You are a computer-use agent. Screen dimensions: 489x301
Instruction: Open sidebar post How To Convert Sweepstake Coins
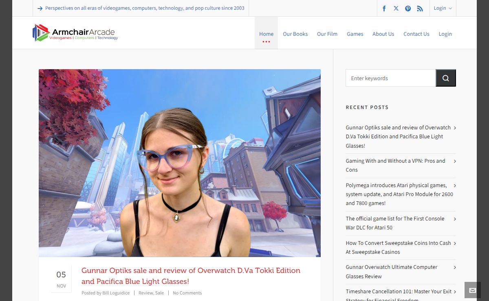click(x=398, y=247)
